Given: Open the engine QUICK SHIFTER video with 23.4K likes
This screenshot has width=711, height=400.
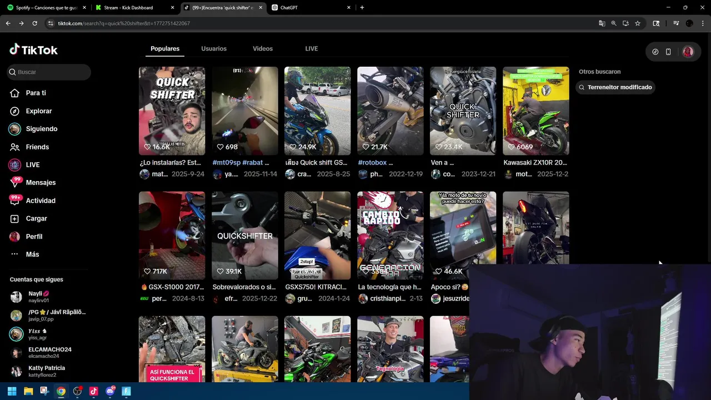Looking at the screenshot, I should point(463,111).
